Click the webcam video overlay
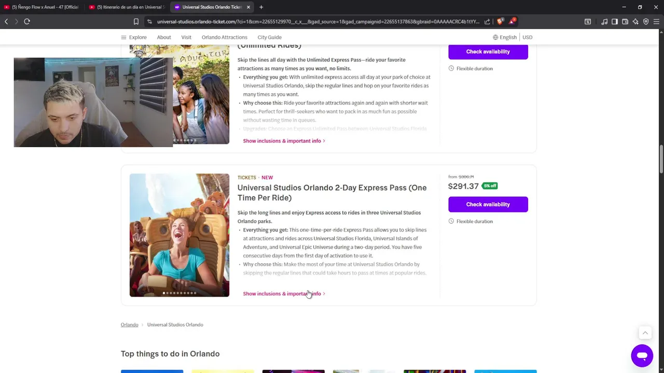This screenshot has width=664, height=373. point(93,103)
